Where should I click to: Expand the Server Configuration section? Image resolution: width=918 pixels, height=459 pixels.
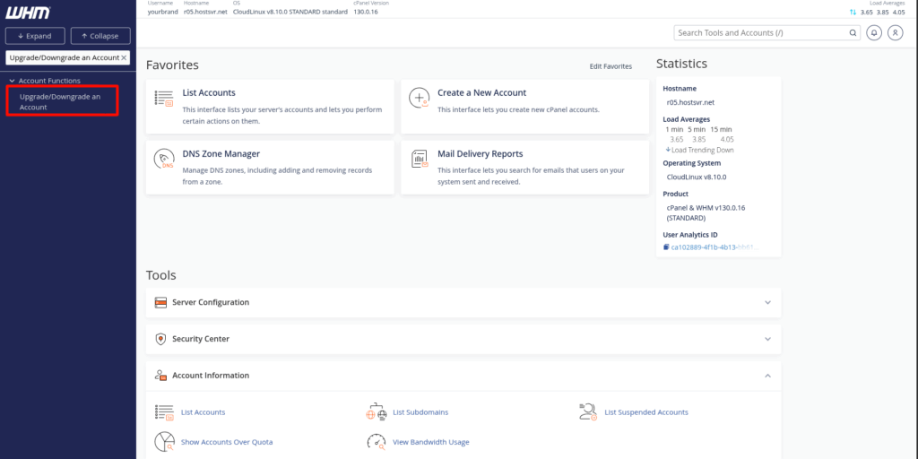[767, 303]
